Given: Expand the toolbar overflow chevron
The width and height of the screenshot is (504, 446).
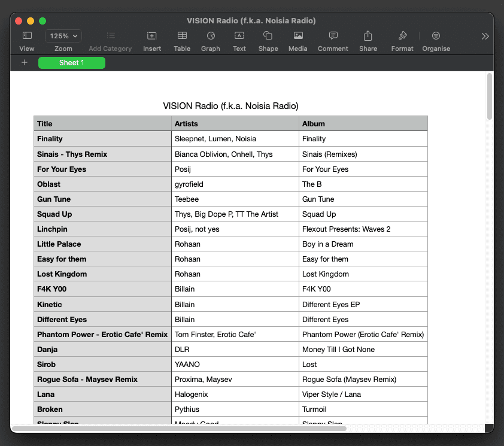Looking at the screenshot, I should (485, 36).
